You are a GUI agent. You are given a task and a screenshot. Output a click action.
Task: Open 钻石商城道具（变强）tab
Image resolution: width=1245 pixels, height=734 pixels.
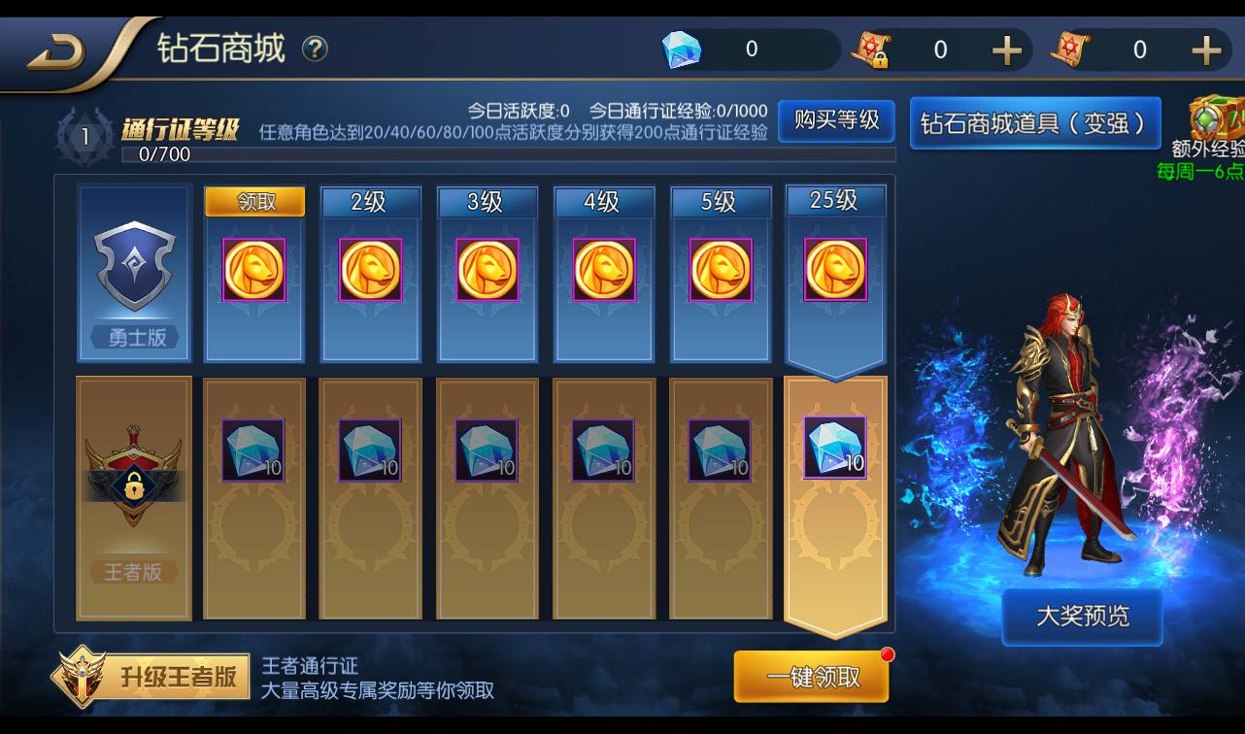(x=1035, y=123)
